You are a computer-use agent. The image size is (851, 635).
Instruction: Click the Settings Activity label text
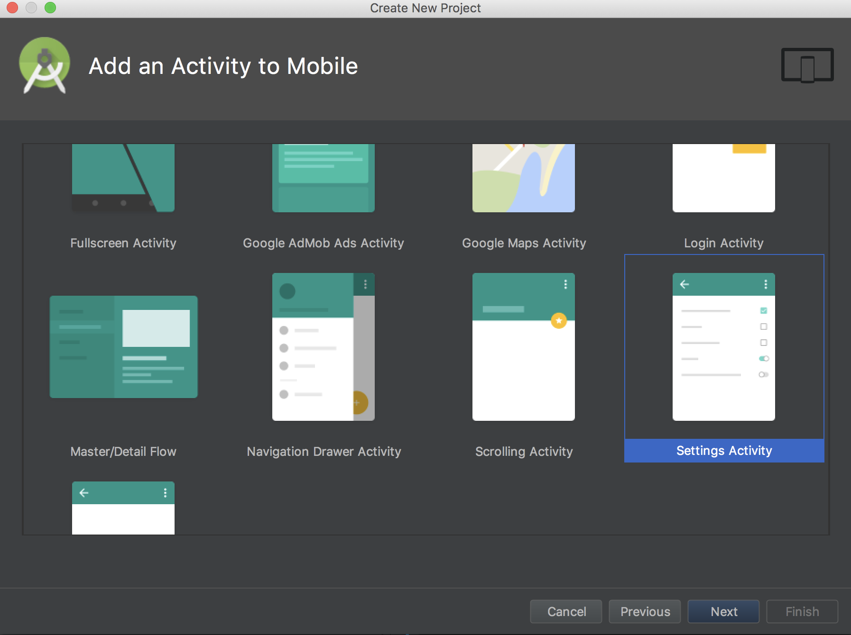tap(723, 451)
